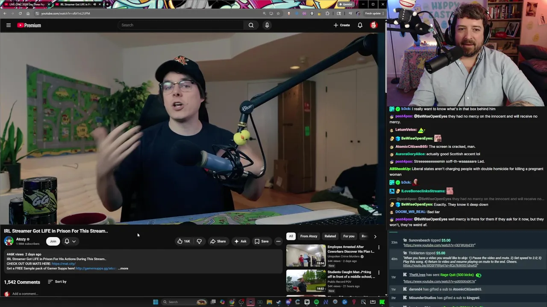Open Atozy notification bell dropdown
547x307 pixels.
pos(70,241)
